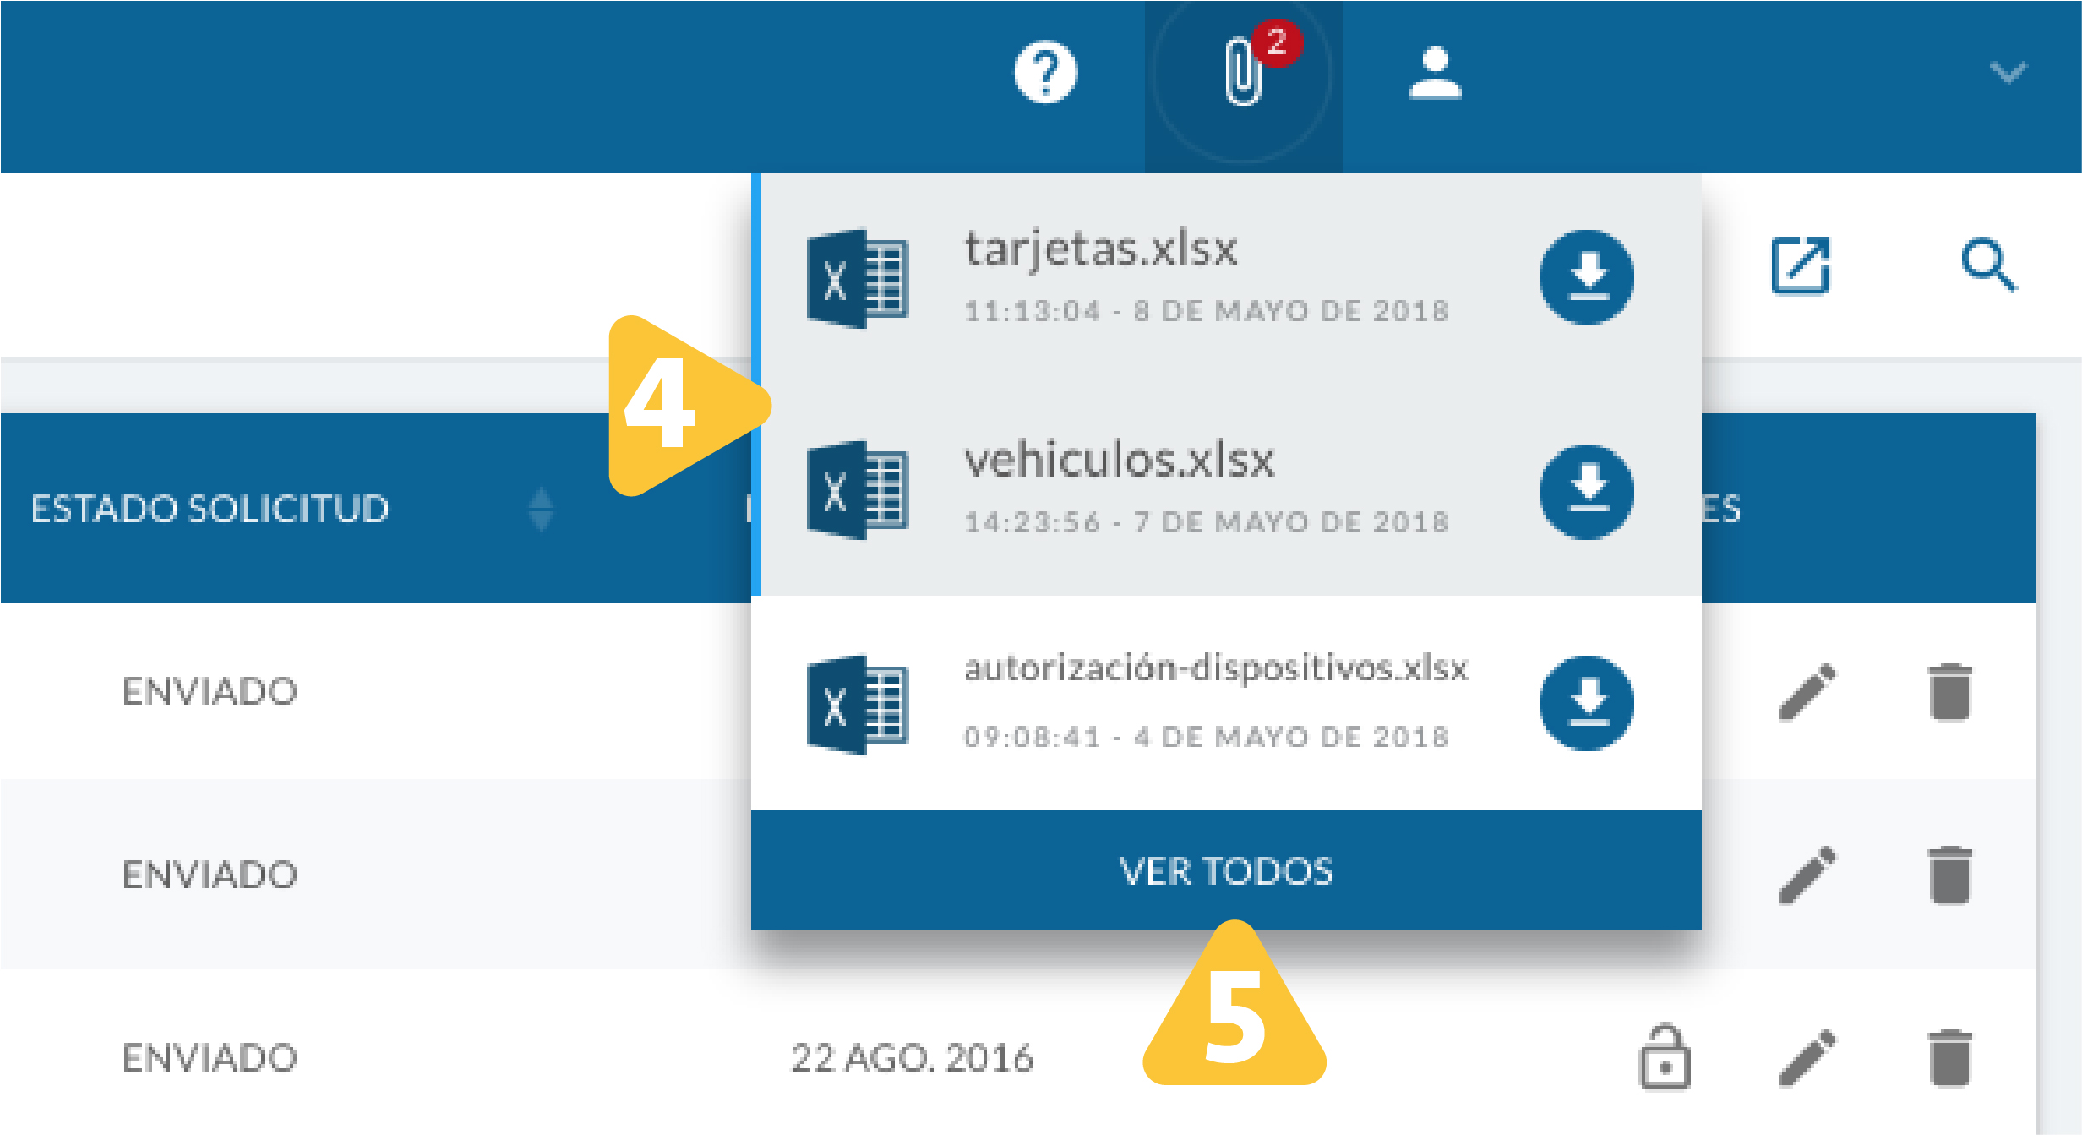Click the unlock padlock in 22 AGO. 2016 row
2082x1135 pixels.
[x=1665, y=1057]
